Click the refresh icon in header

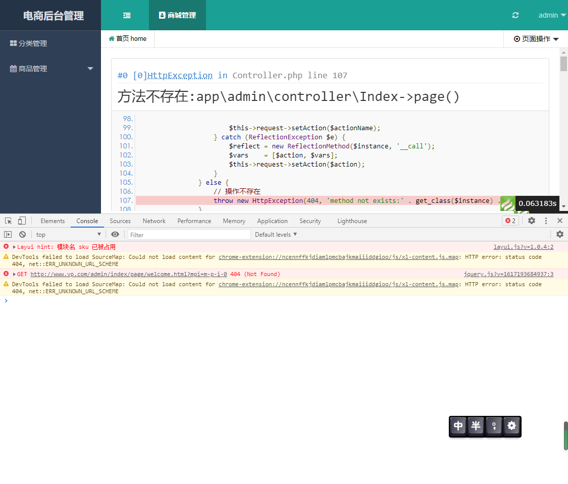click(x=515, y=15)
